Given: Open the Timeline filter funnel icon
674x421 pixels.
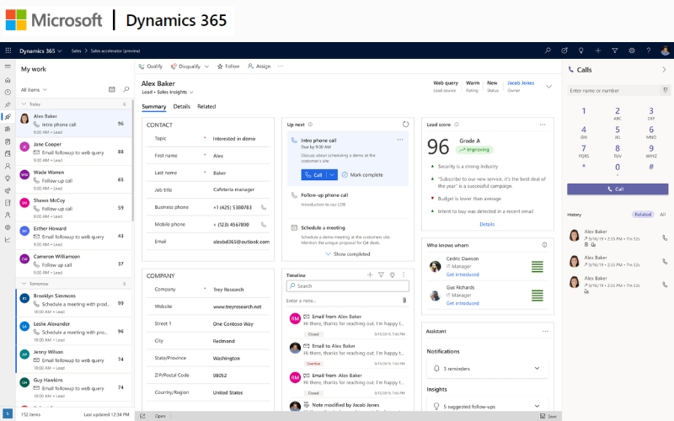Looking at the screenshot, I should click(x=381, y=274).
